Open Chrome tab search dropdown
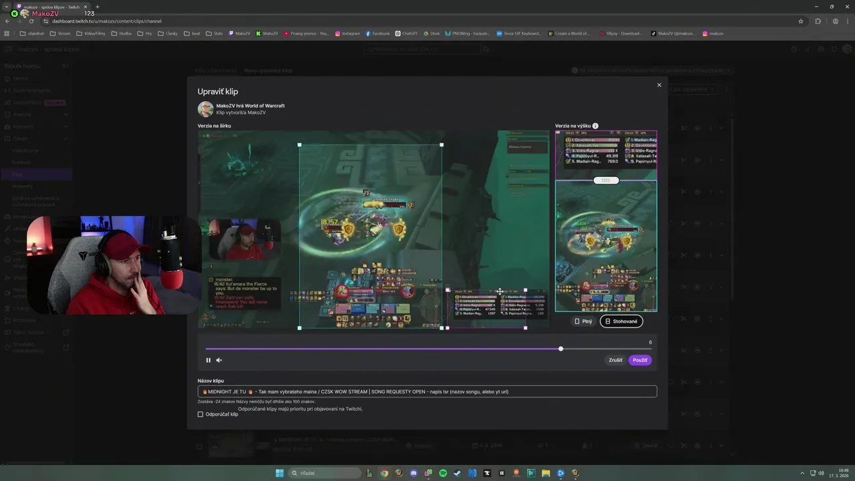The width and height of the screenshot is (855, 481). click(7, 7)
